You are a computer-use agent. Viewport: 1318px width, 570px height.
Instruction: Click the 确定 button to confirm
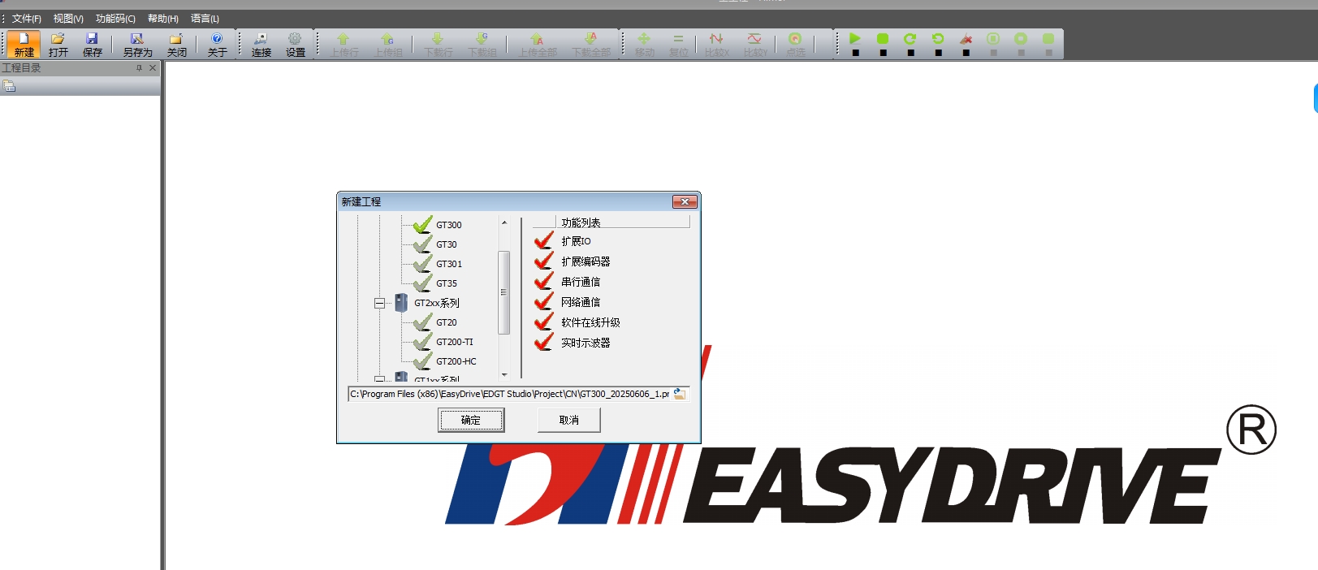tap(471, 420)
